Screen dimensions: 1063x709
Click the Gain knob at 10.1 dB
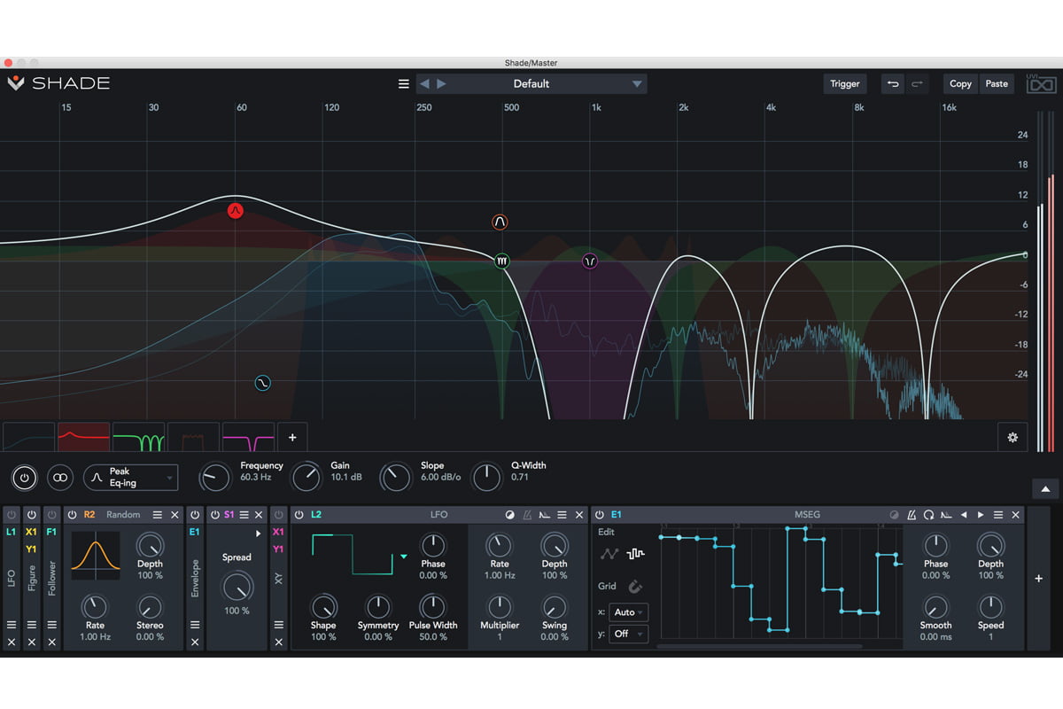point(306,478)
